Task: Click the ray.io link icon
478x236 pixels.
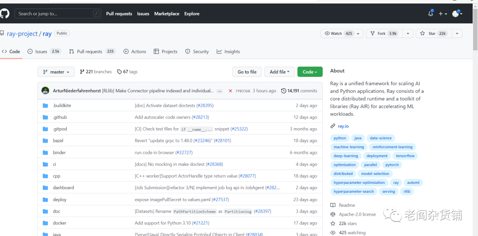Action: 333,126
